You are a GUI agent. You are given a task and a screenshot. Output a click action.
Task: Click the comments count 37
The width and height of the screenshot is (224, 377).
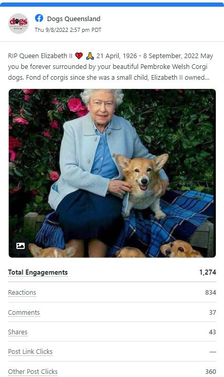tap(213, 313)
